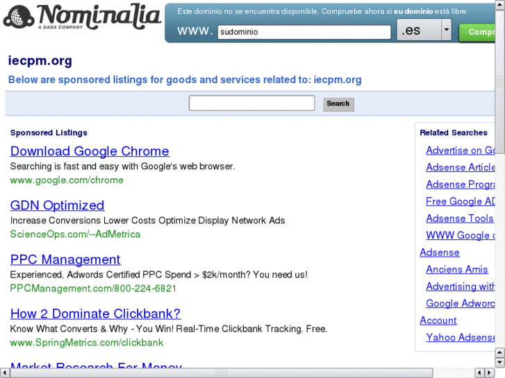This screenshot has height=378, width=505.
Task: Click the 'Este dominio no se encuentra disponible' notice
Action: click(322, 11)
